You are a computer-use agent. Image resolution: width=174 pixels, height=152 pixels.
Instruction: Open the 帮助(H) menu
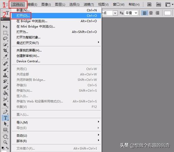(134, 4)
